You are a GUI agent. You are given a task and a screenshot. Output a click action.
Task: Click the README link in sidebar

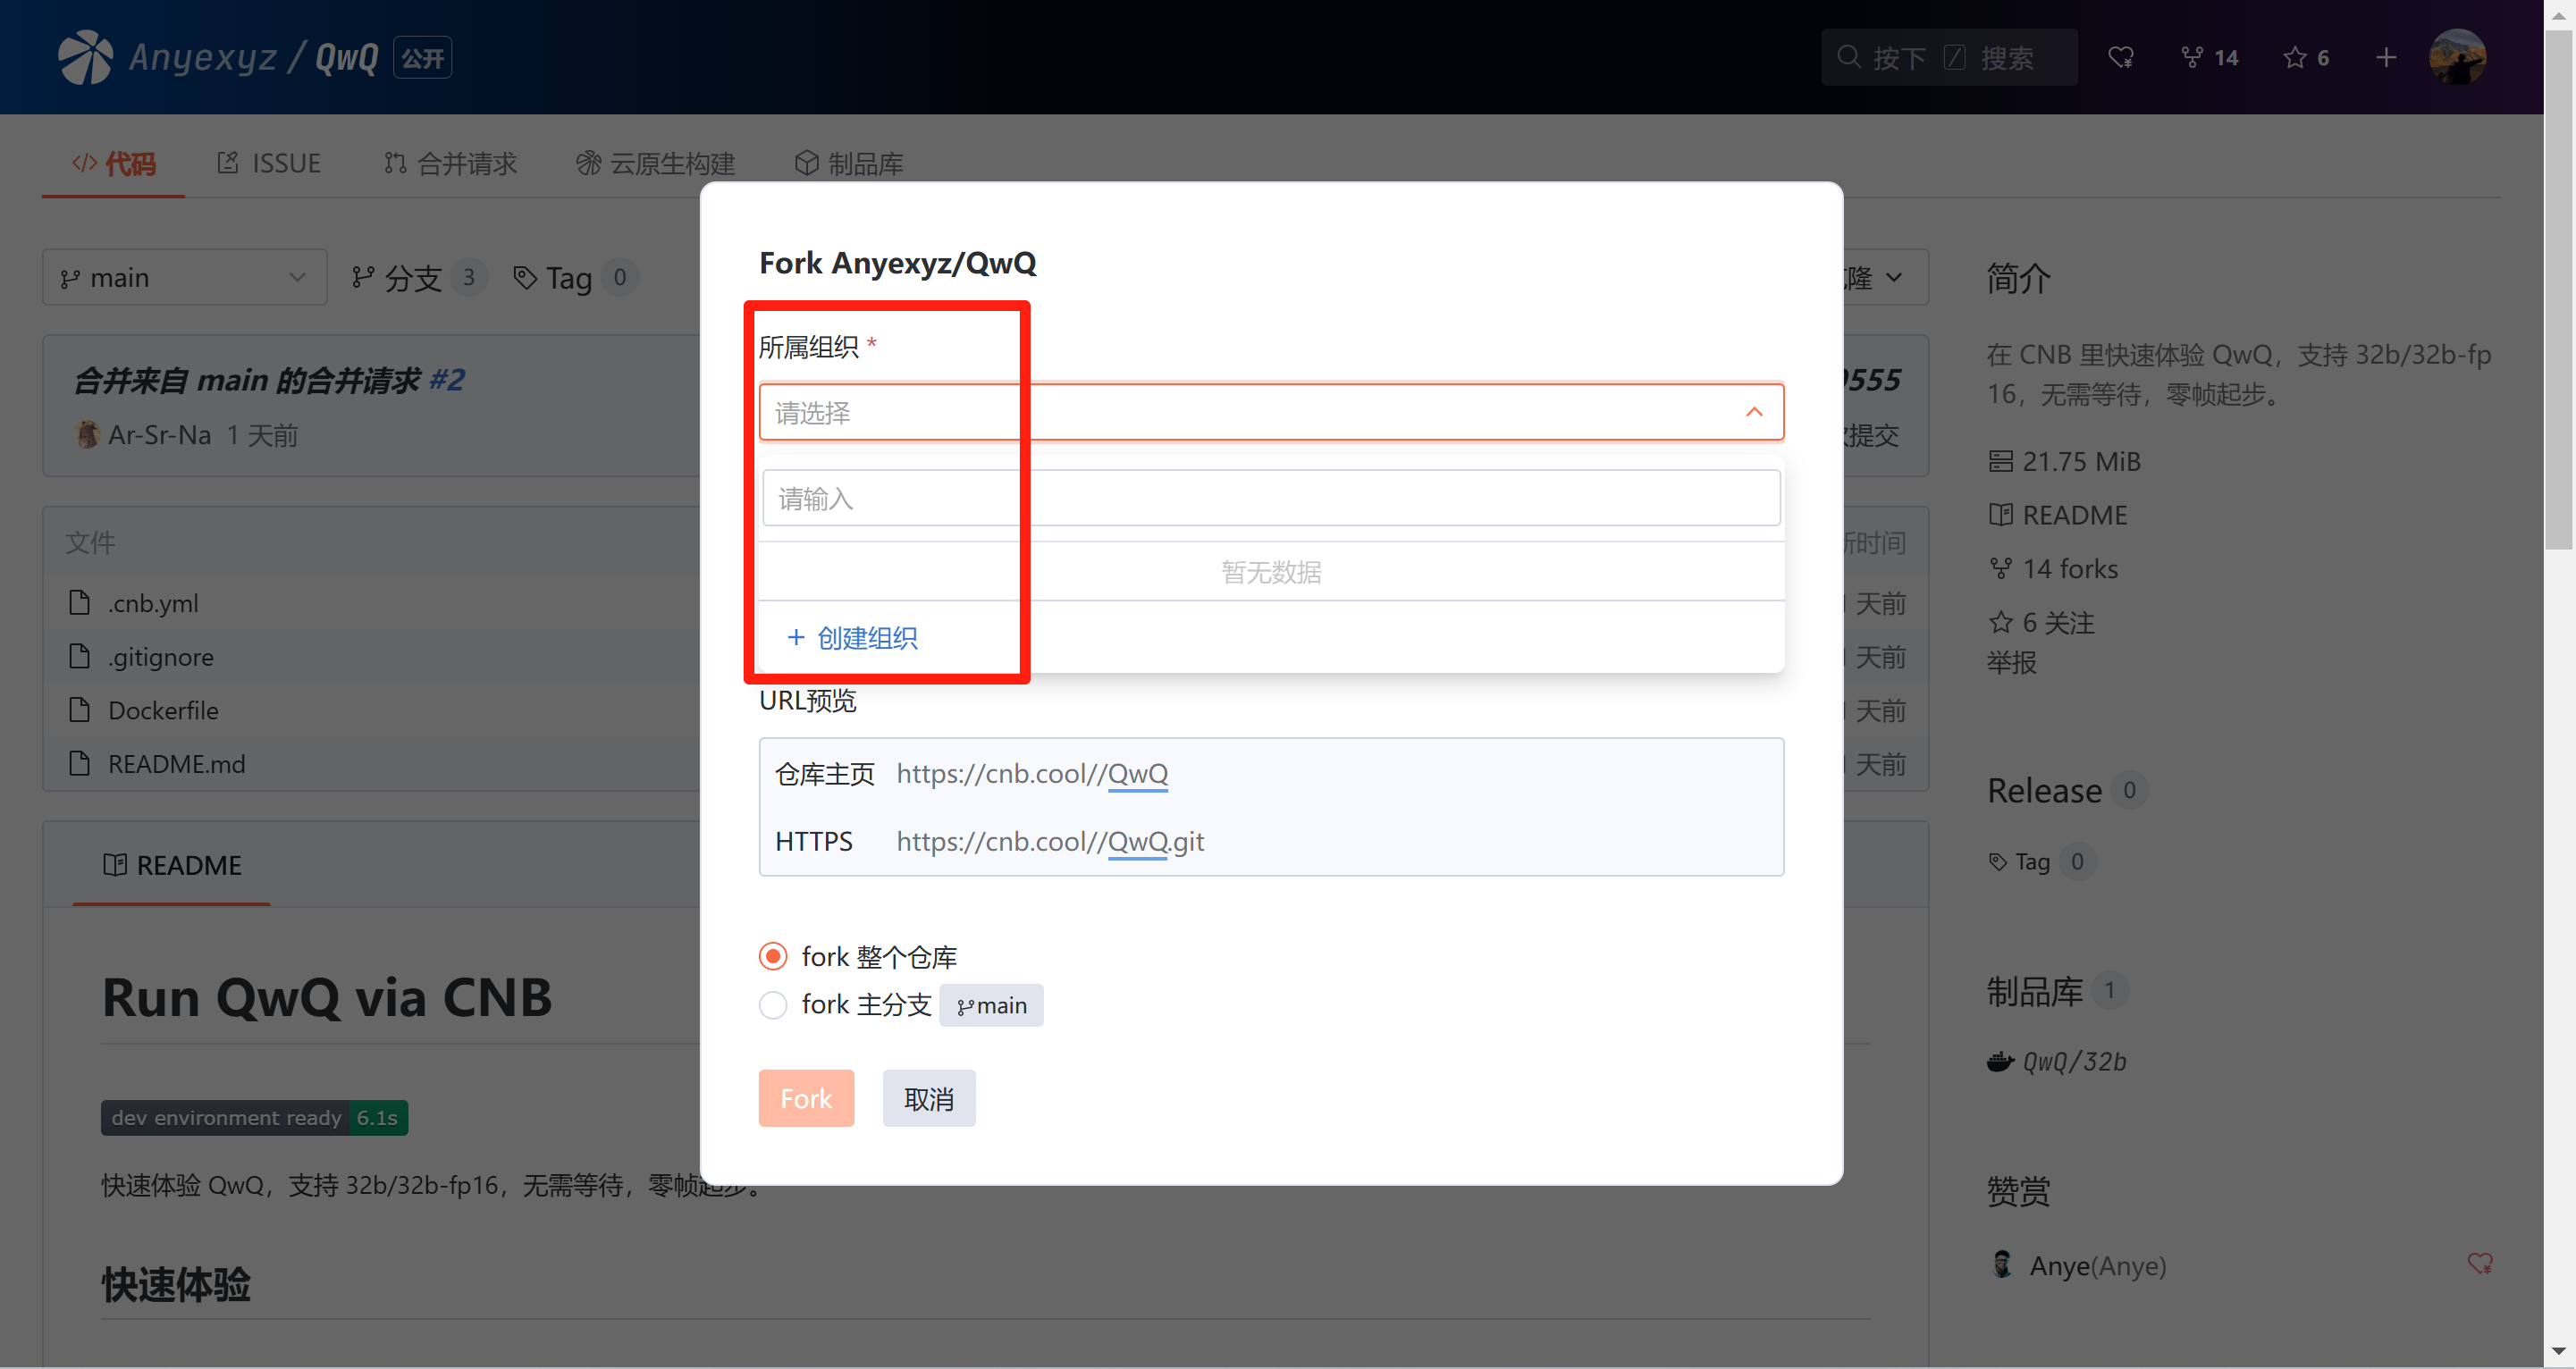2058,515
